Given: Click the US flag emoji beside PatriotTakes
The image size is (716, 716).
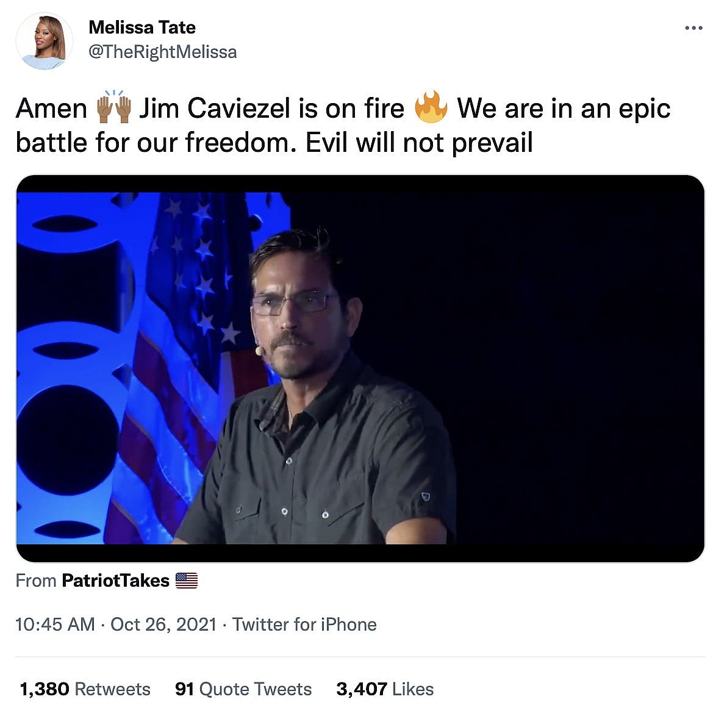Looking at the screenshot, I should [187, 581].
